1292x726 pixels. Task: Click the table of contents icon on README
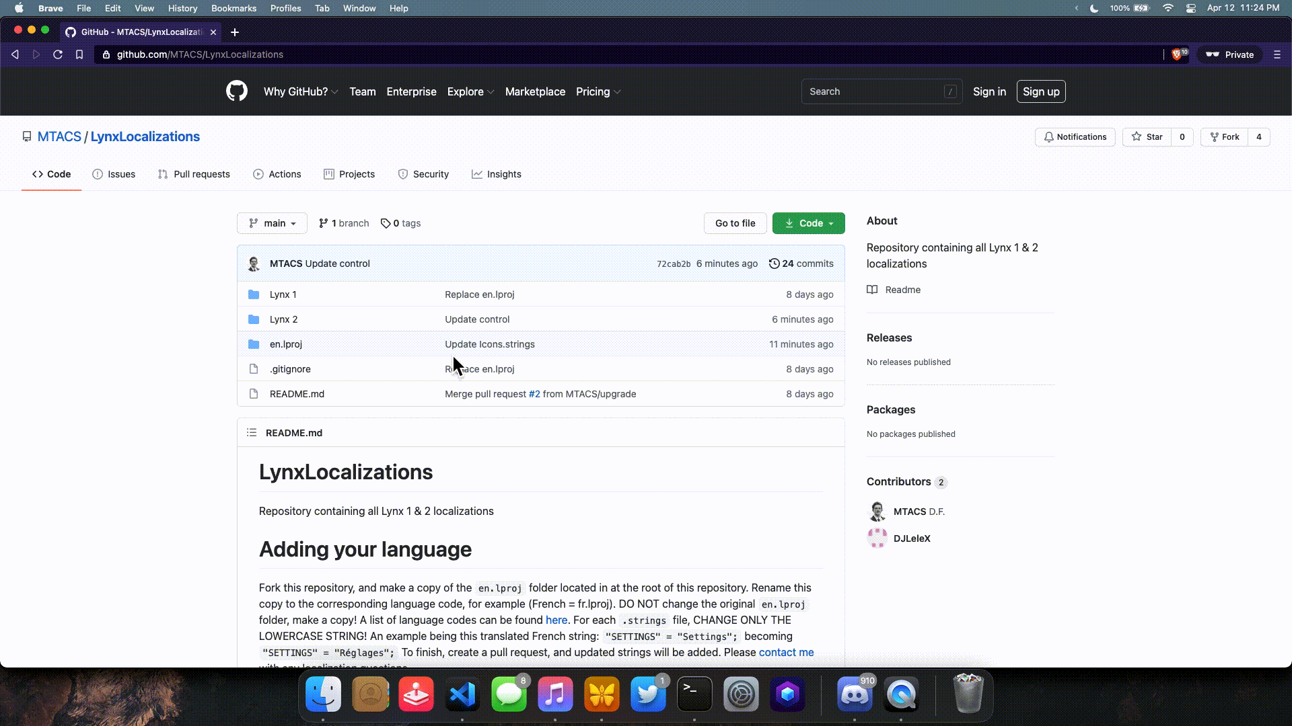click(x=251, y=432)
